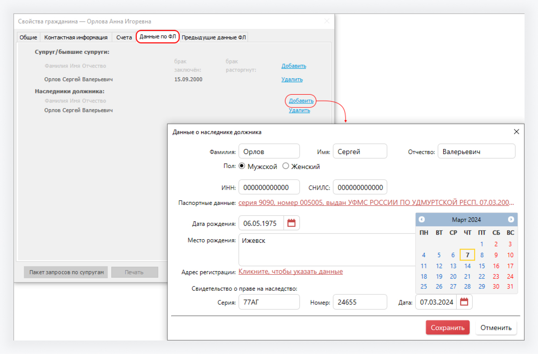Open Контактная информация tab

(76, 37)
